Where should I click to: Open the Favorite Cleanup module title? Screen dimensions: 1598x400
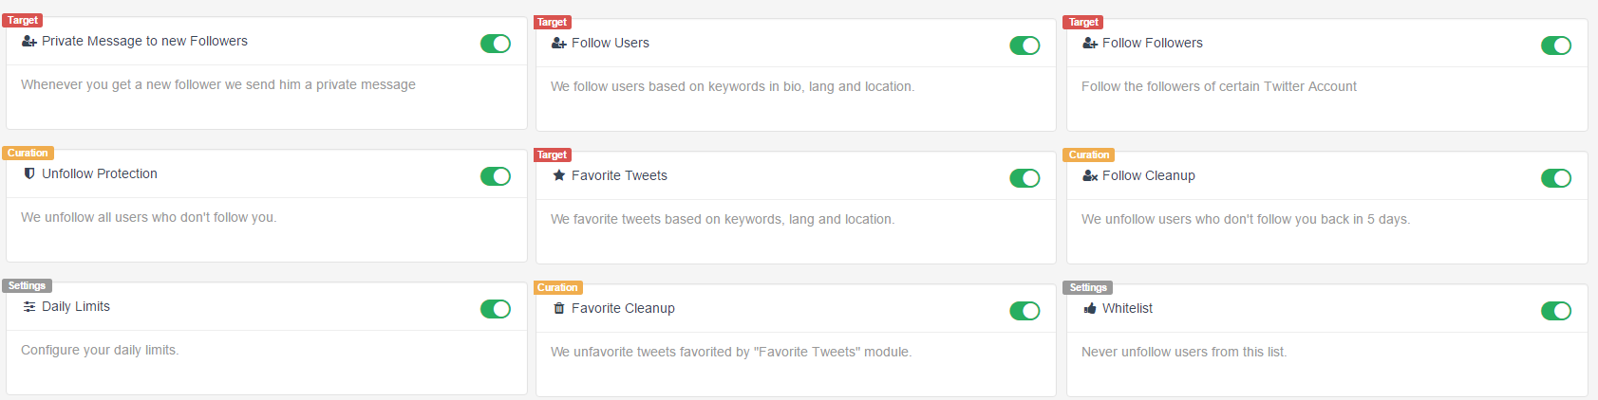623,309
